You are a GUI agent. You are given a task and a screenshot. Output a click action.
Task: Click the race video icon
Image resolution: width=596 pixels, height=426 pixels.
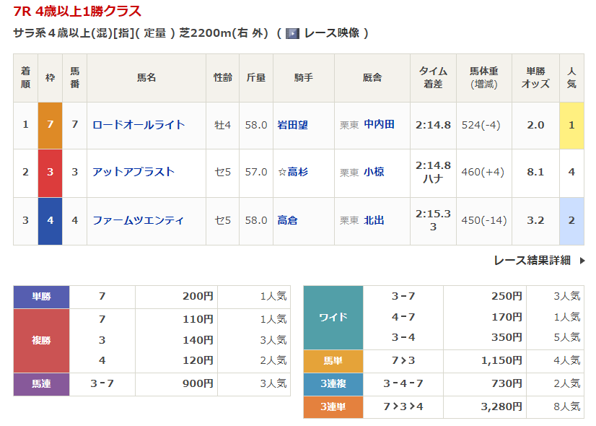click(292, 33)
